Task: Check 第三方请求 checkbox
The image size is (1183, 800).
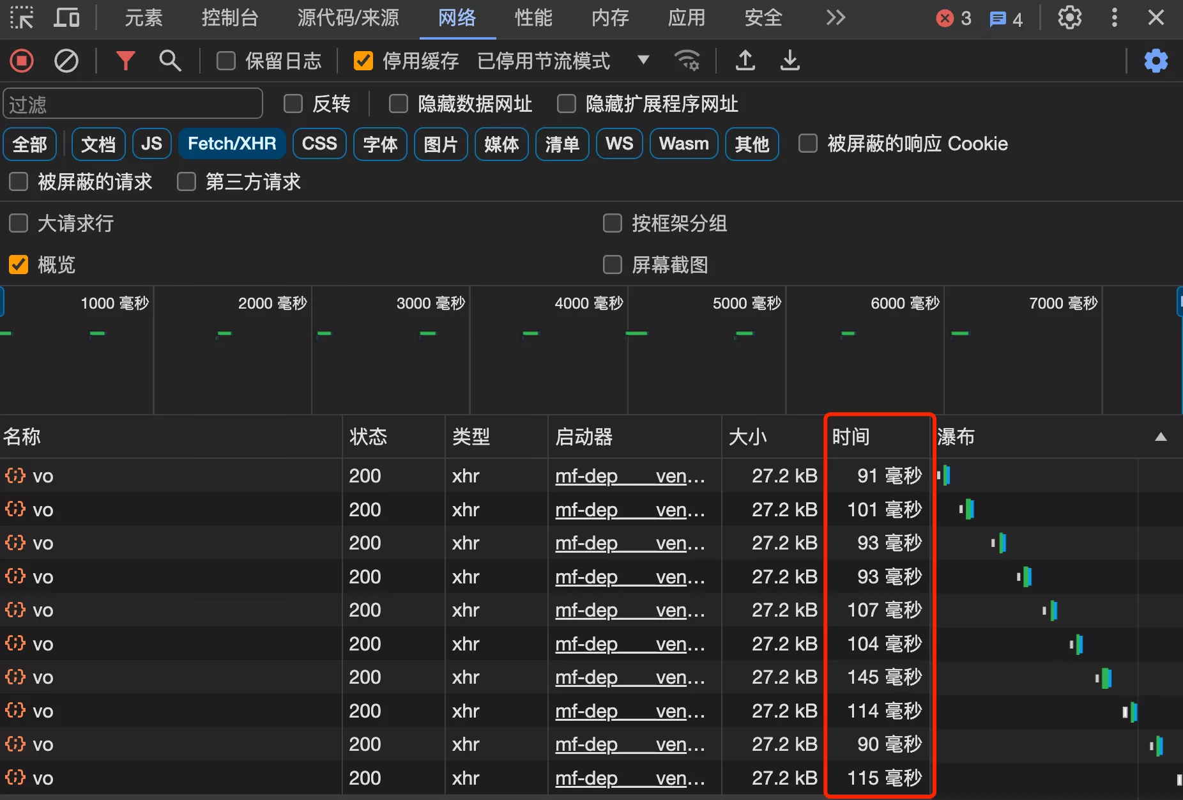Action: coord(187,182)
